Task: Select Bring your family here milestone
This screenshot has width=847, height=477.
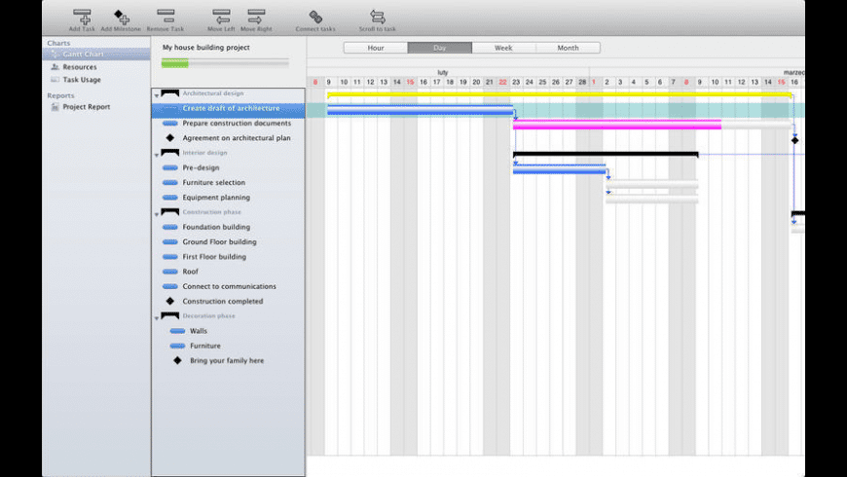Action: 229,361
